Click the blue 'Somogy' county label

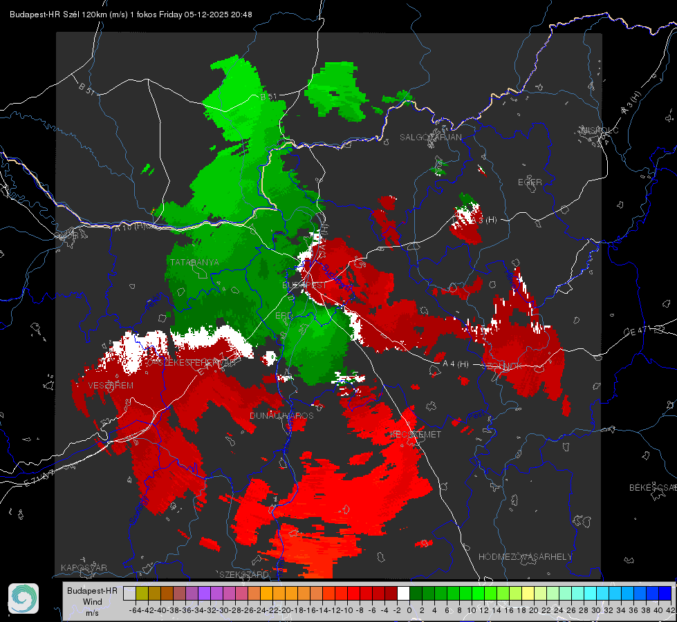(140, 510)
